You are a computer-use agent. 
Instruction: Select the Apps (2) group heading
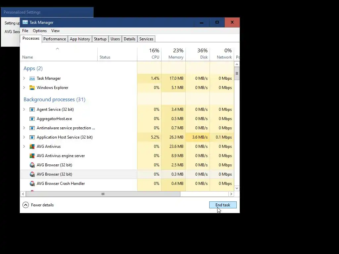tap(33, 68)
